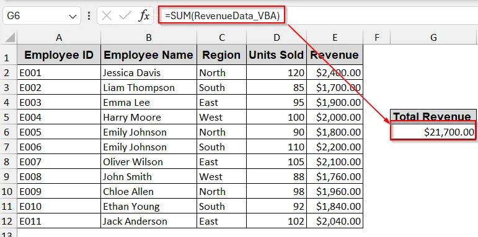Select column B header

click(x=149, y=37)
